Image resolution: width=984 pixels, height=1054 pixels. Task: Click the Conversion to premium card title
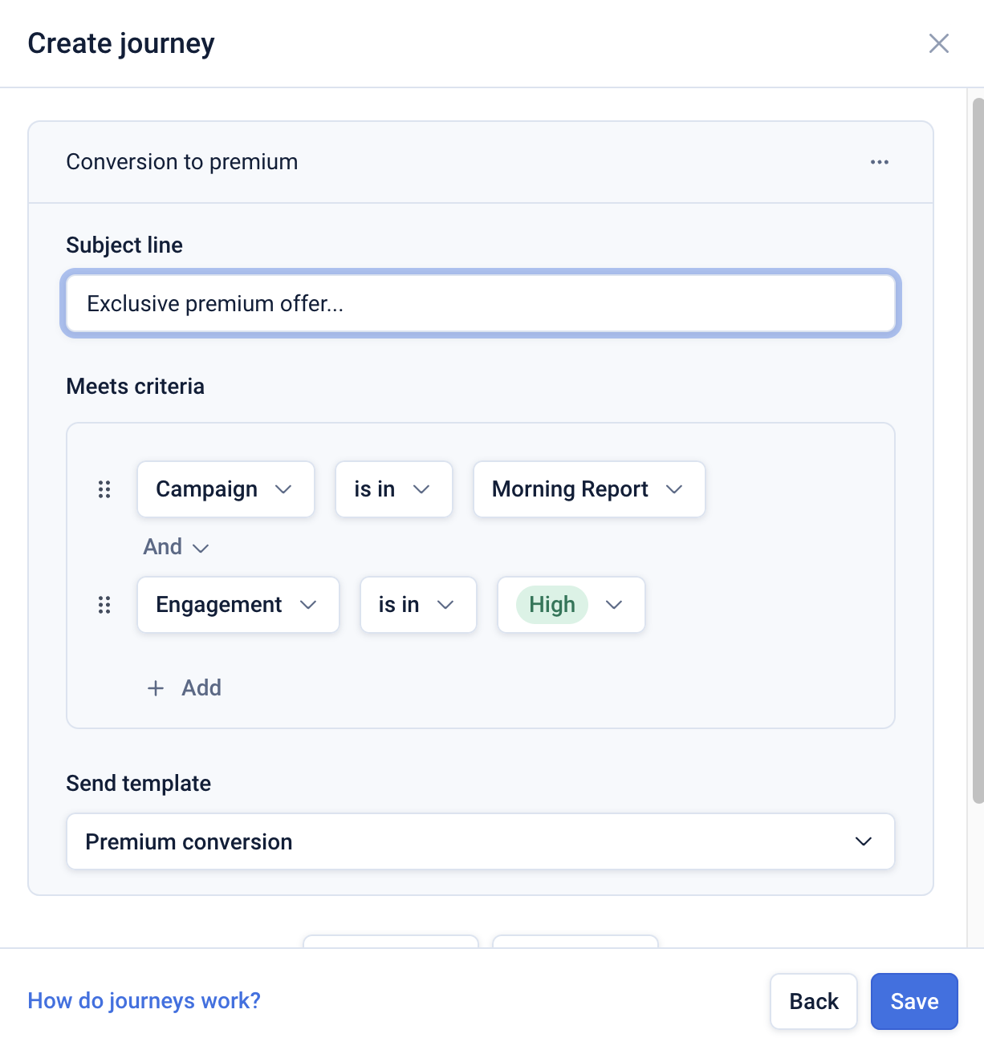click(182, 162)
